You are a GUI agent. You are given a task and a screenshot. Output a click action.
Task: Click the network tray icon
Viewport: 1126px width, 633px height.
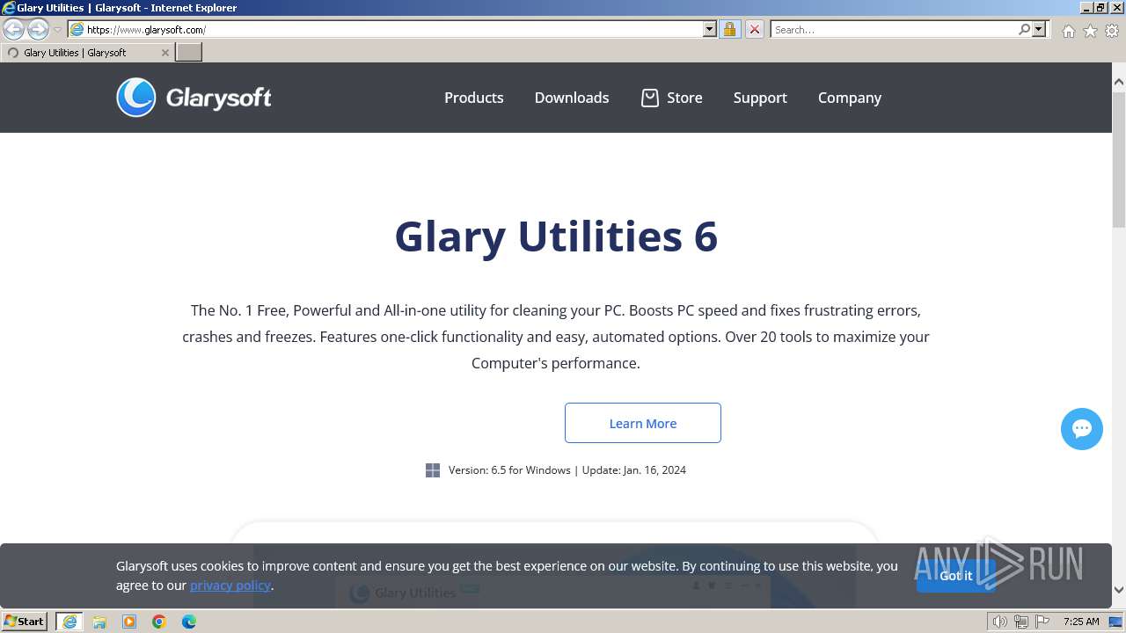pos(1021,622)
